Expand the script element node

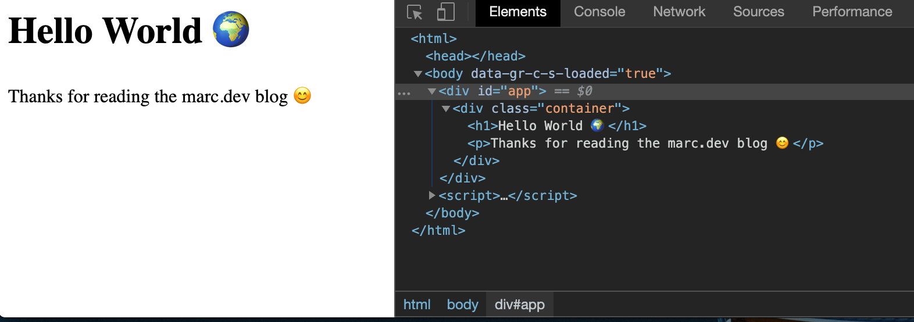431,195
